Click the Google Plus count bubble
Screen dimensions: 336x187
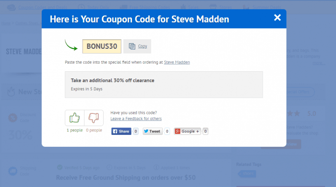(x=205, y=132)
